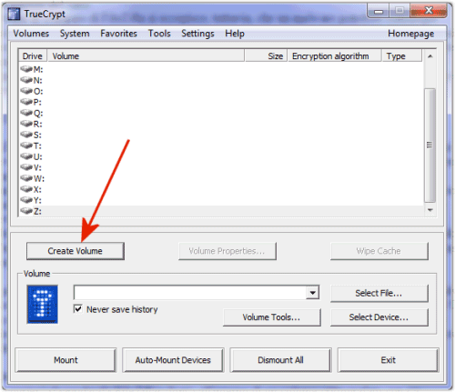The height and width of the screenshot is (392, 455).
Task: Select the P: drive slot icon
Action: click(x=26, y=102)
